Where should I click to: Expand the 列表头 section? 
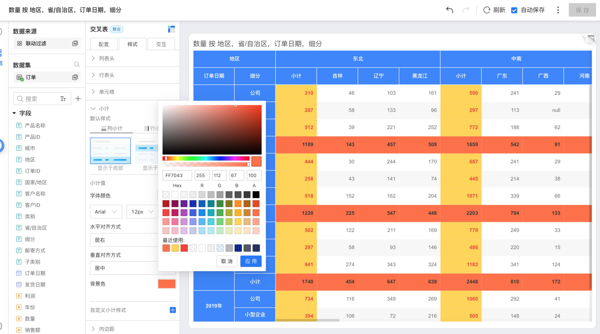[x=106, y=59]
